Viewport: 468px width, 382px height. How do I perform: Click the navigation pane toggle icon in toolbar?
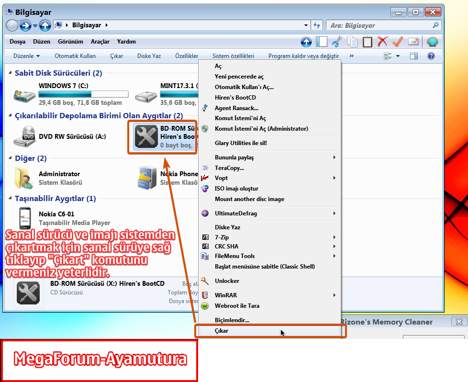[322, 42]
